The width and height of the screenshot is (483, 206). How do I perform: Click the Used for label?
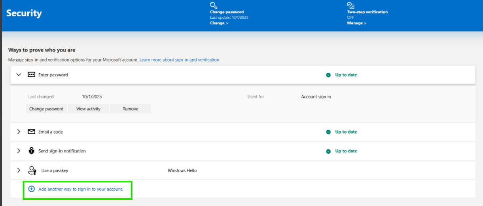click(x=256, y=97)
